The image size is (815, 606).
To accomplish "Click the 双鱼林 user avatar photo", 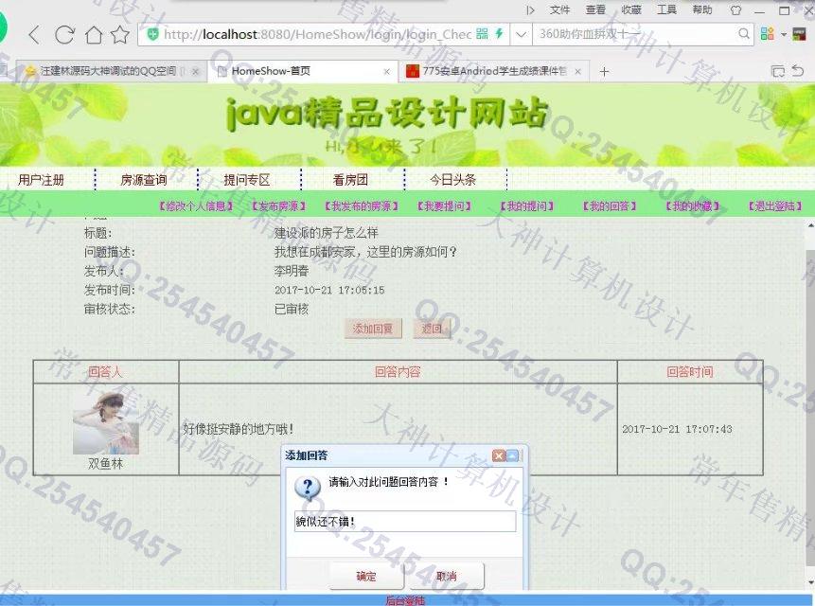I will tap(105, 422).
